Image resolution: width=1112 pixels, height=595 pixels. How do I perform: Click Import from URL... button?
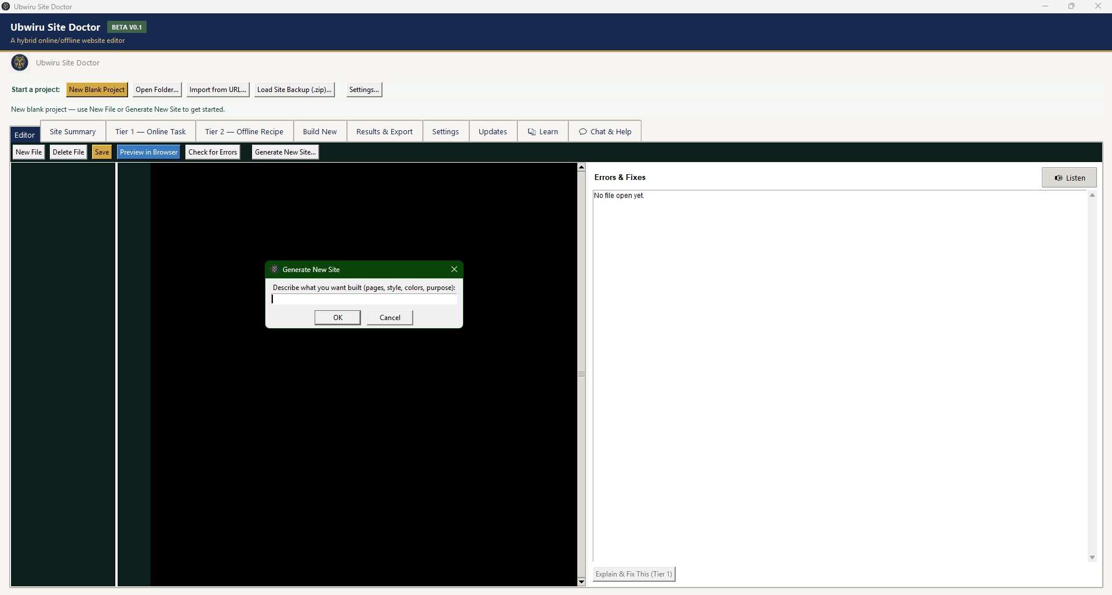[x=218, y=90]
